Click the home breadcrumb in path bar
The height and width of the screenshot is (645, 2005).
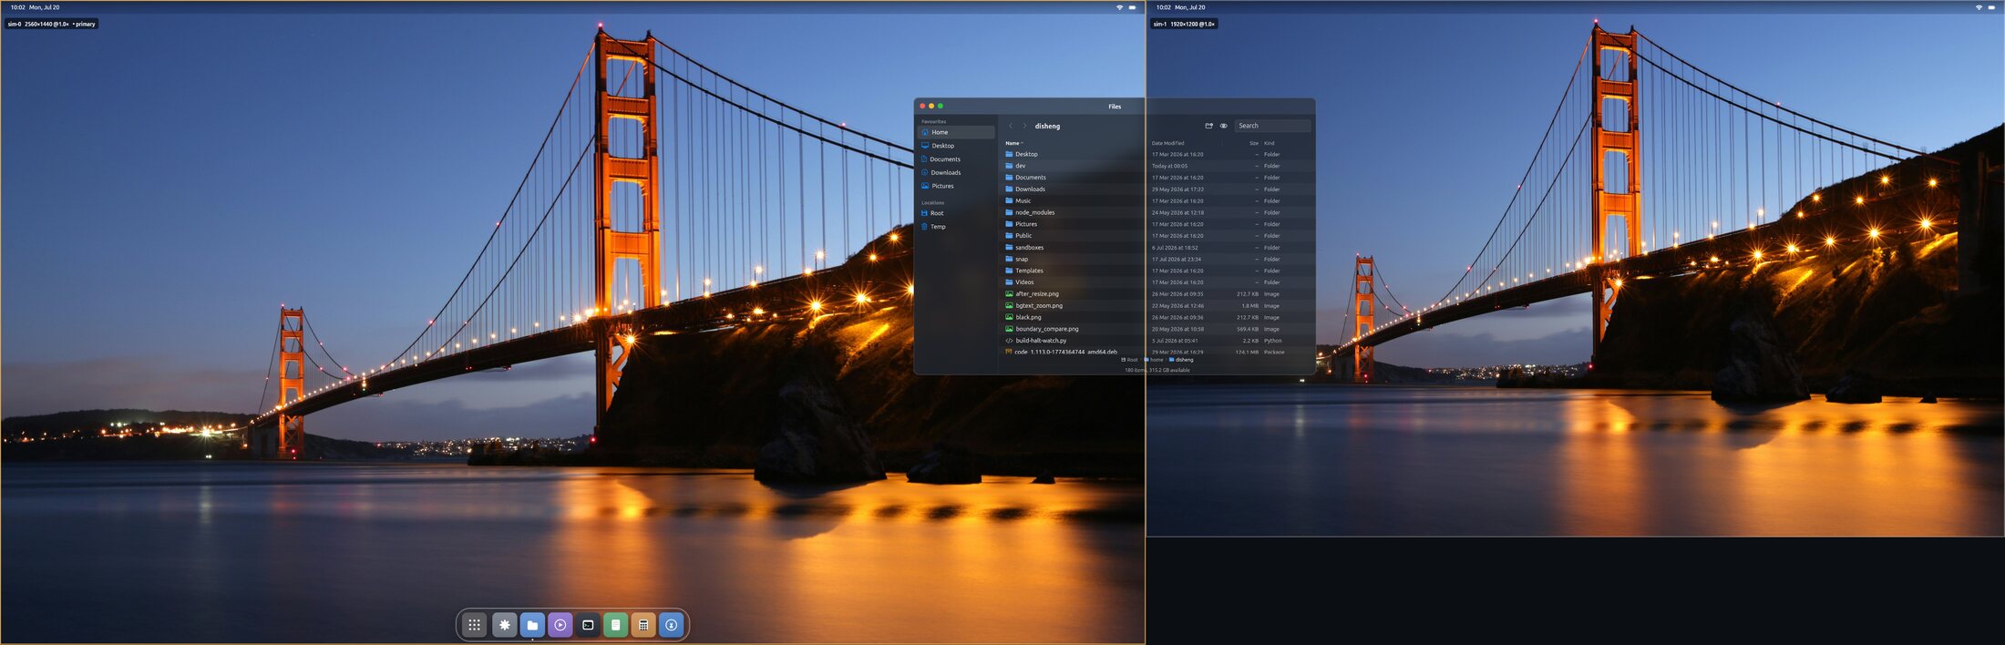click(x=1156, y=360)
